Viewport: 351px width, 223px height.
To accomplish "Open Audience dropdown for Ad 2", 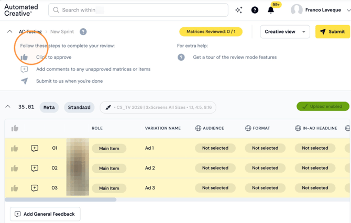I will [215, 168].
